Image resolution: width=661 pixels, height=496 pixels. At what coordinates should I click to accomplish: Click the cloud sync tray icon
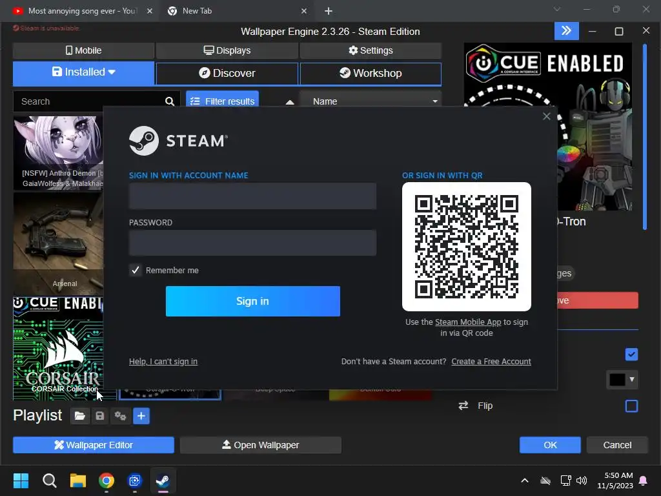click(545, 480)
